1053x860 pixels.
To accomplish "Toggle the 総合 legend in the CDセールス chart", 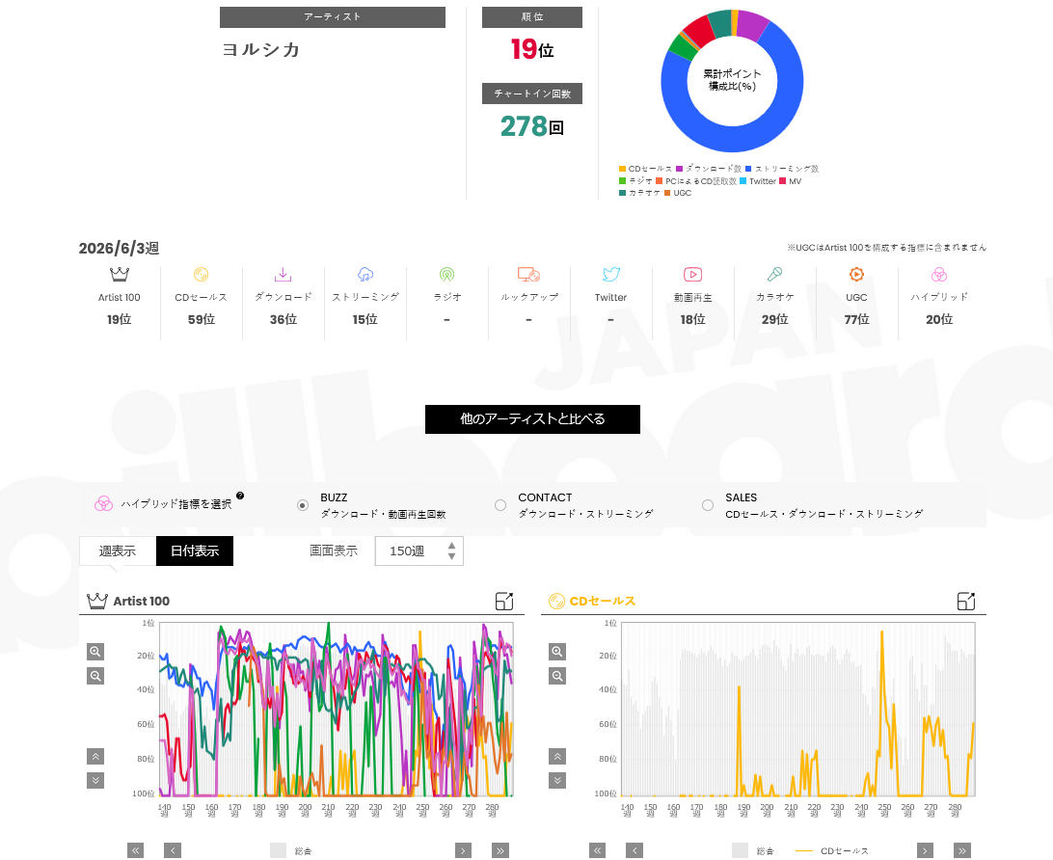I will 753,850.
